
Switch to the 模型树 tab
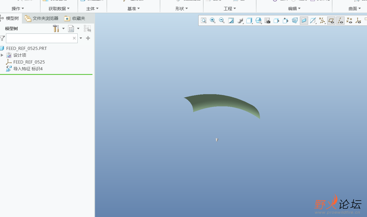click(10, 18)
